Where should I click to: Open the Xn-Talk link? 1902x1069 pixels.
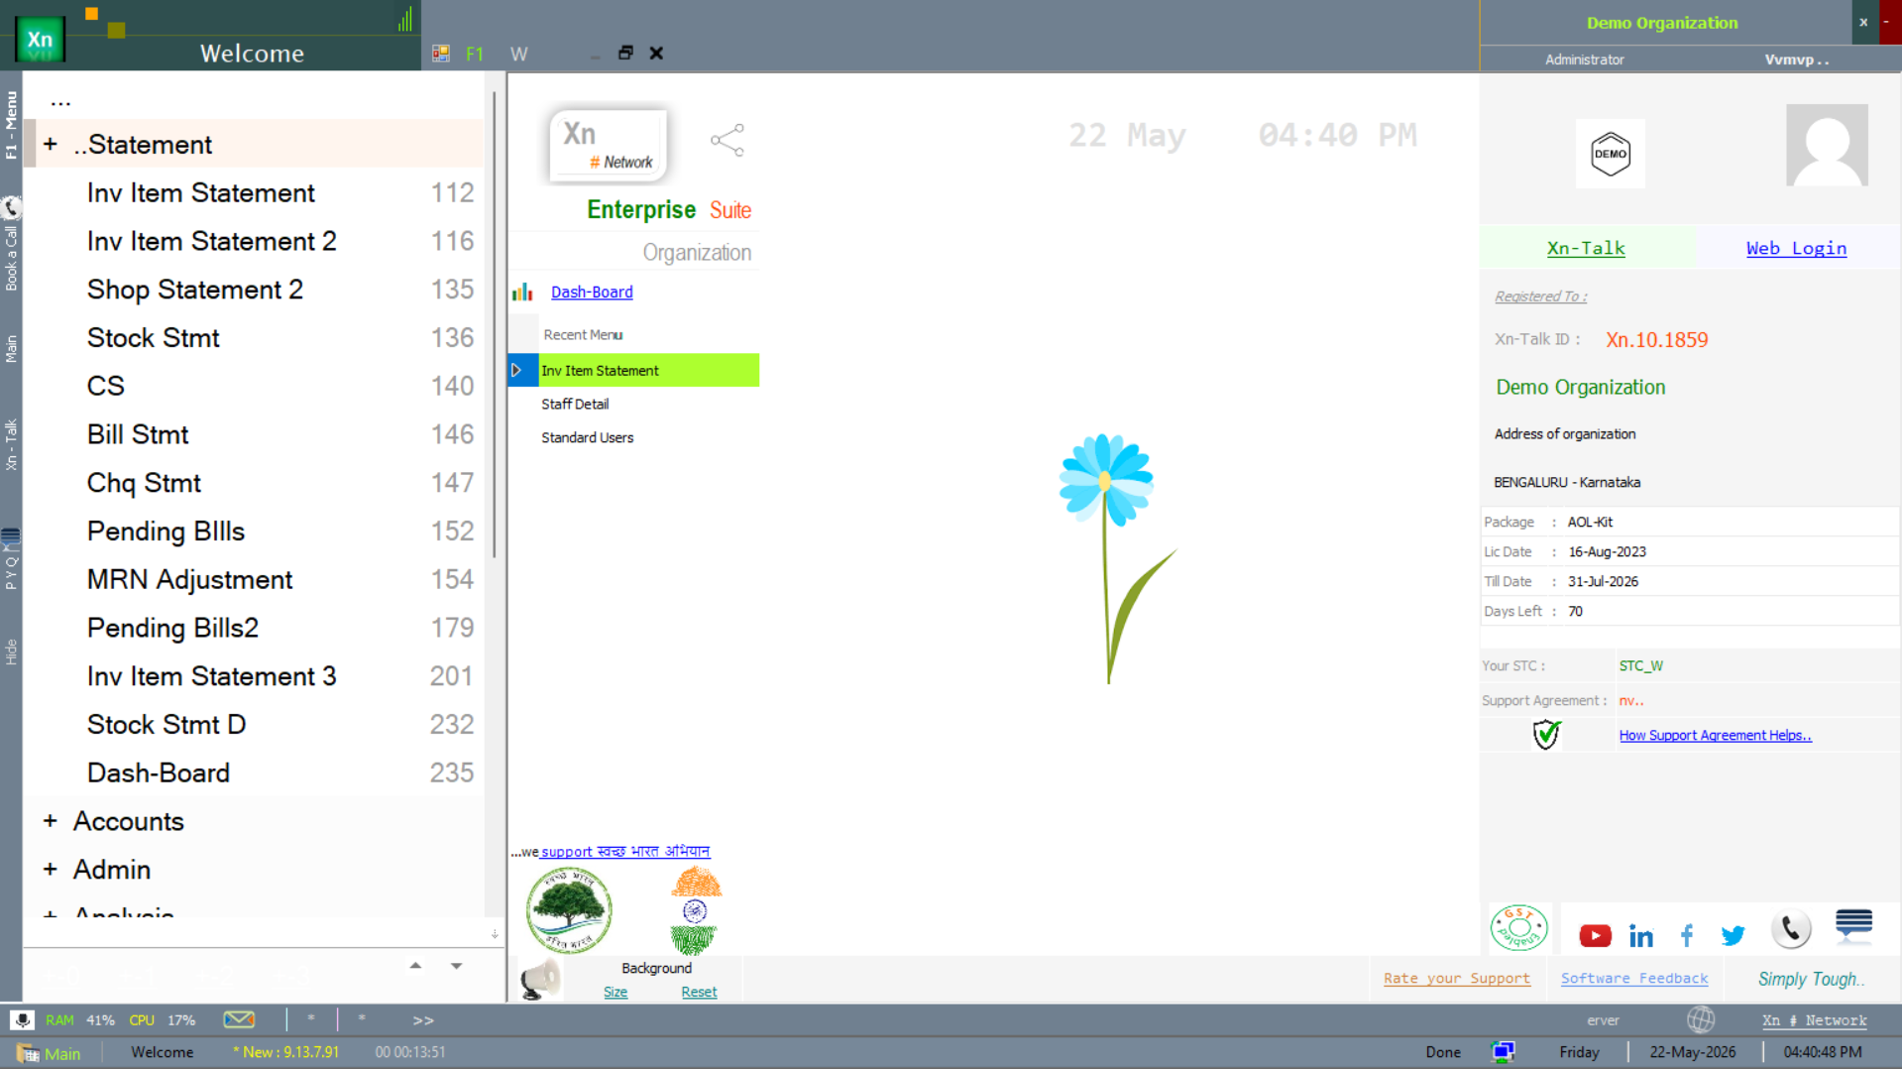1586,248
